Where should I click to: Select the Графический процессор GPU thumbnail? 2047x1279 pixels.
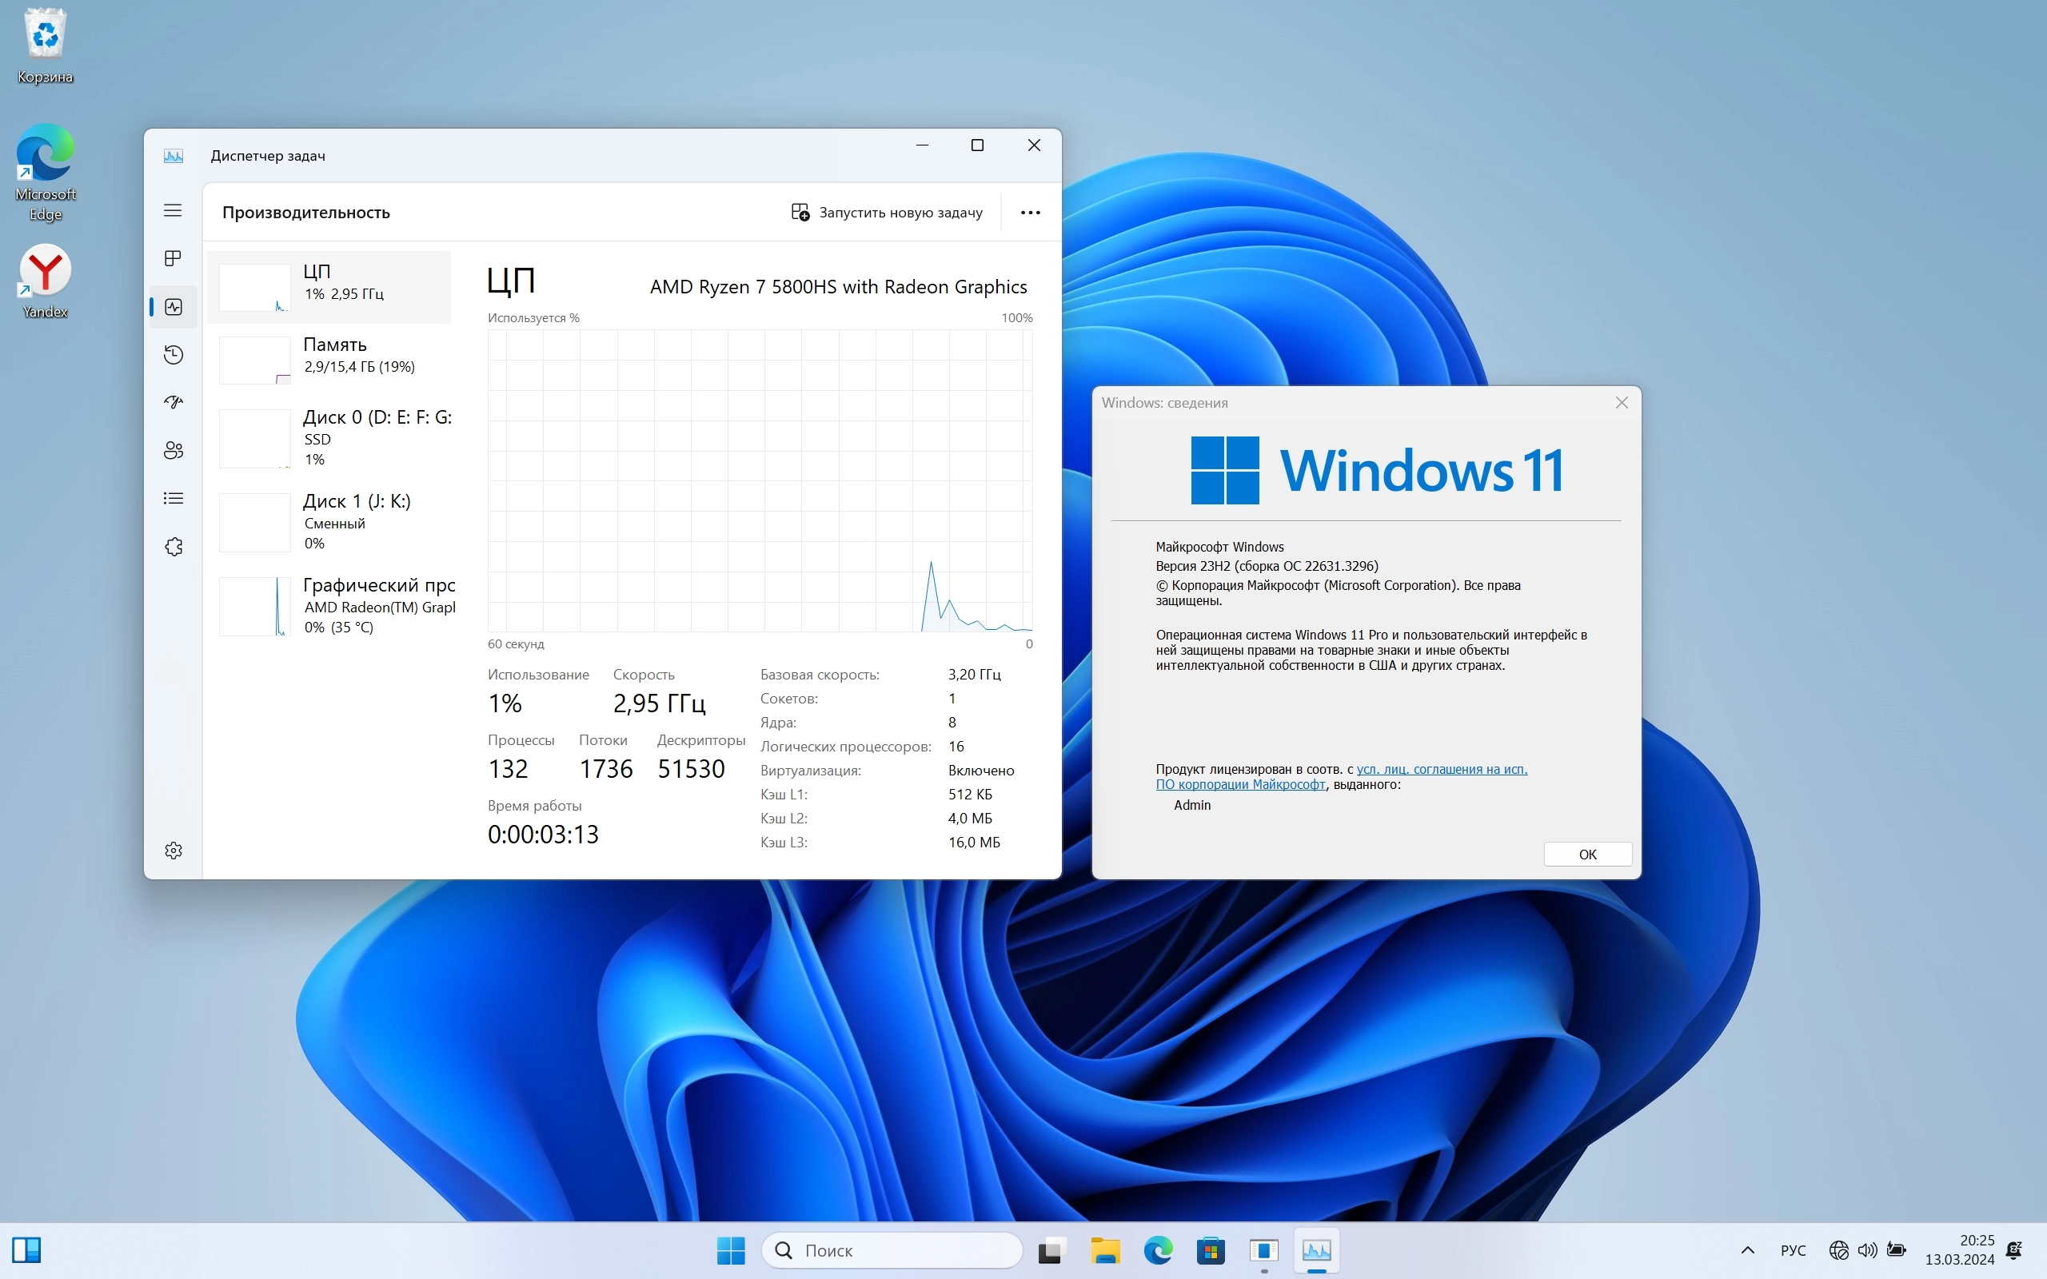(x=253, y=606)
